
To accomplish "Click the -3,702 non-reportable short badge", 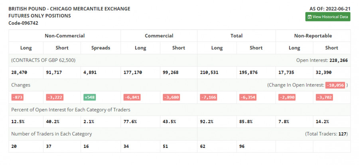I will click(324, 97).
